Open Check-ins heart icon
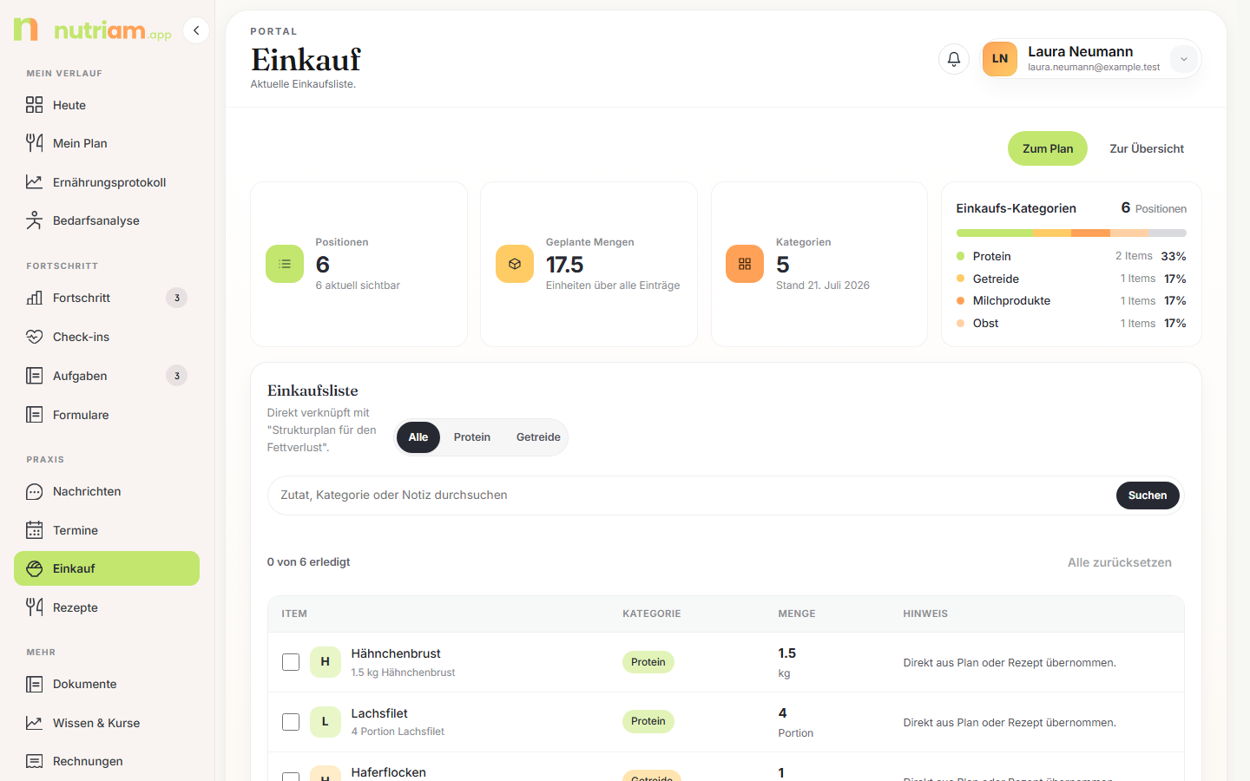 point(34,337)
